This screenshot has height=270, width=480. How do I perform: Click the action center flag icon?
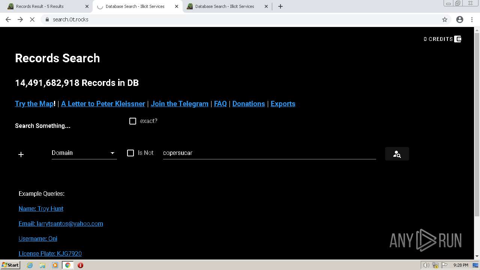[444, 265]
